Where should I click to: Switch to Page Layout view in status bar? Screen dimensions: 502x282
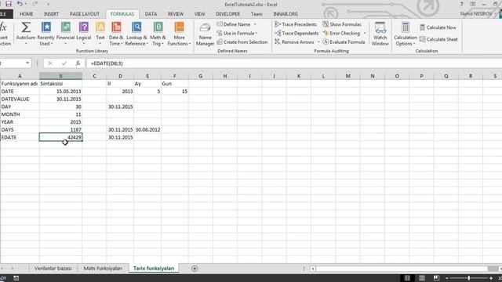[422, 278]
